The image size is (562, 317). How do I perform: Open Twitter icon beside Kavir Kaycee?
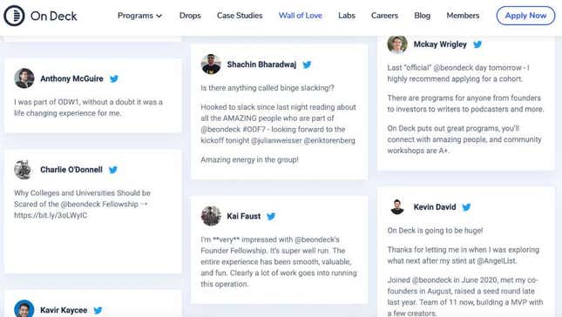tap(98, 310)
